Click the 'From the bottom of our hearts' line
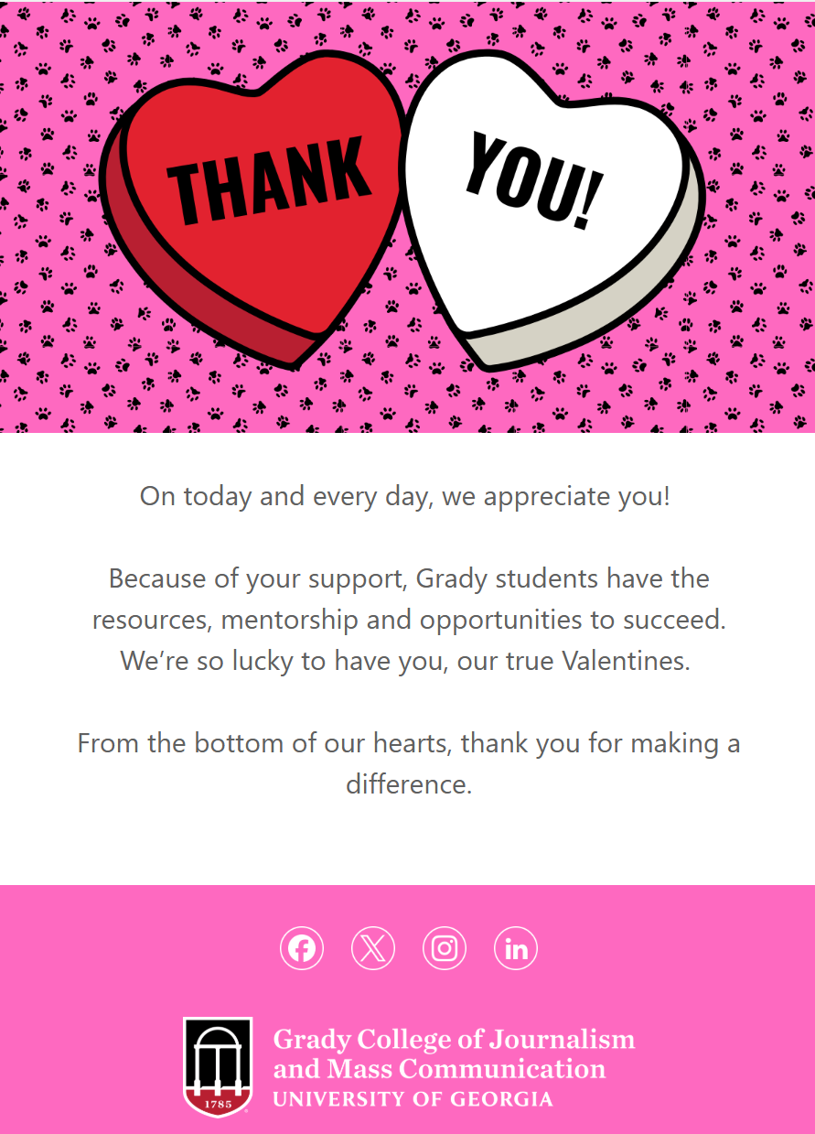 409,743
